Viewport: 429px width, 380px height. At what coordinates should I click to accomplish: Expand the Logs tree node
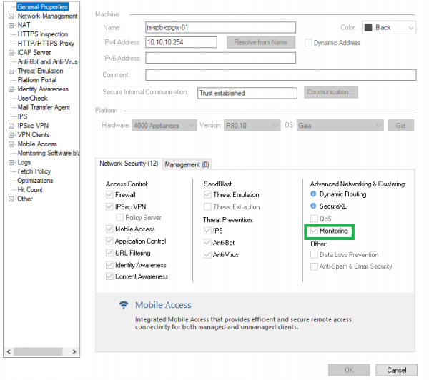tap(11, 163)
